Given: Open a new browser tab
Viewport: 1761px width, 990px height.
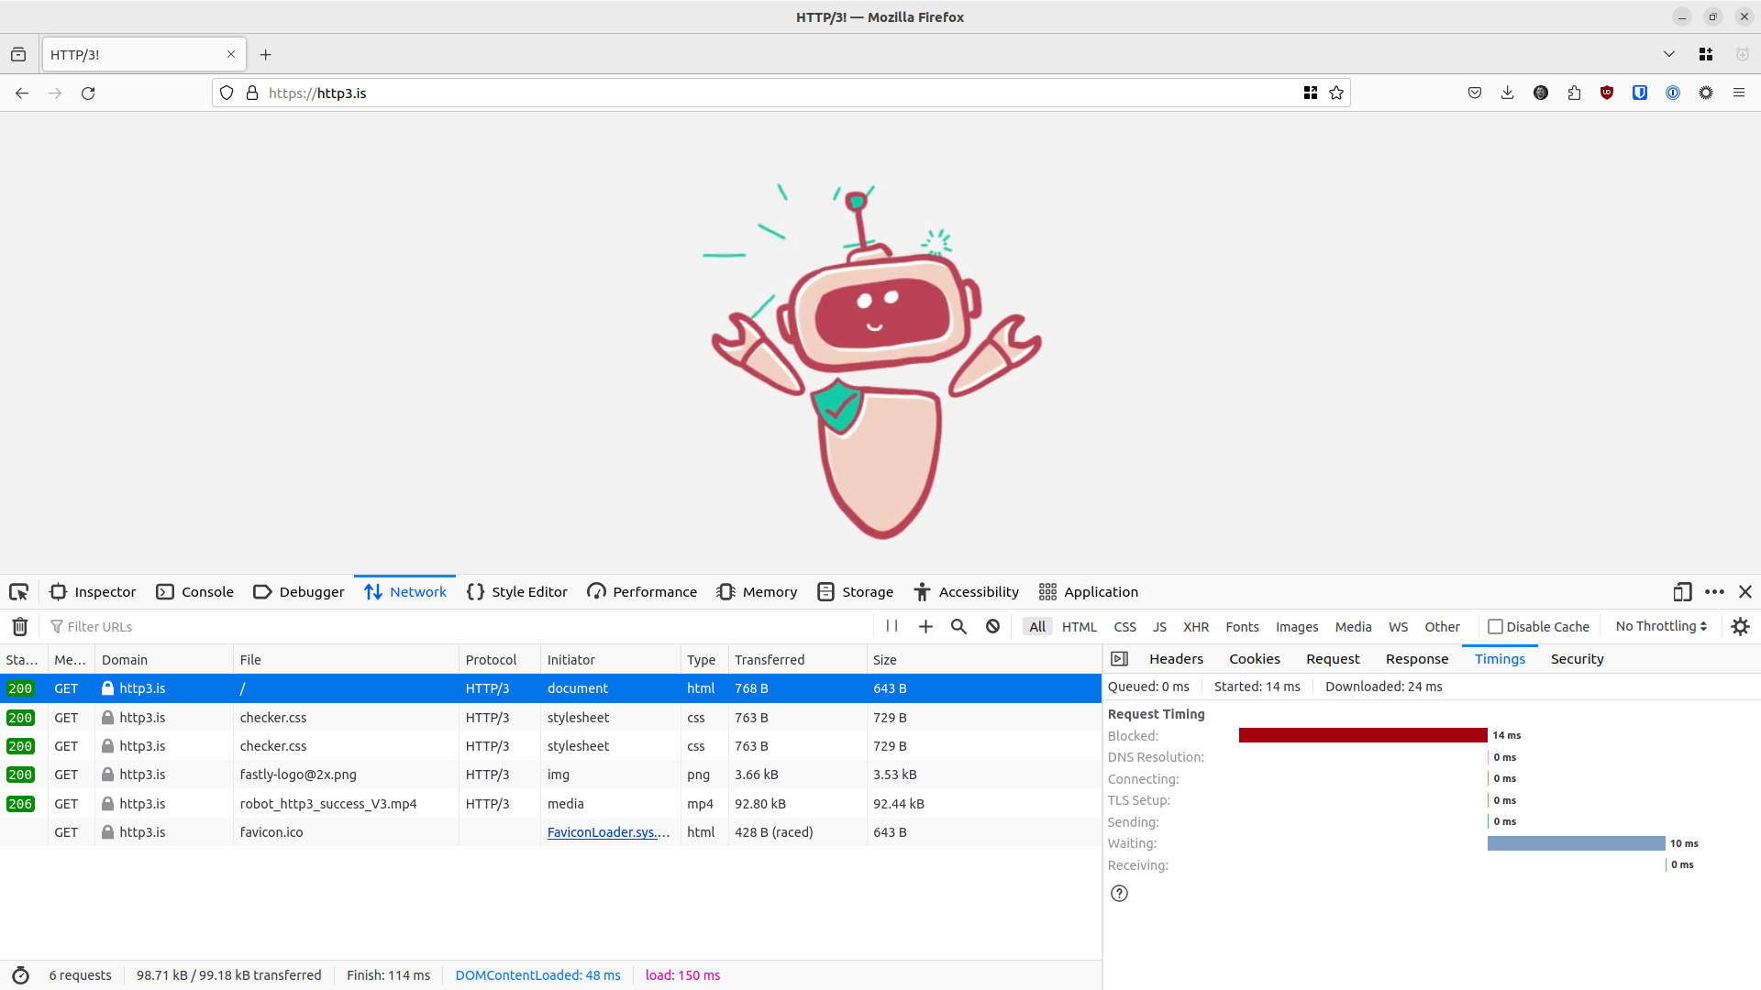Looking at the screenshot, I should coord(266,55).
